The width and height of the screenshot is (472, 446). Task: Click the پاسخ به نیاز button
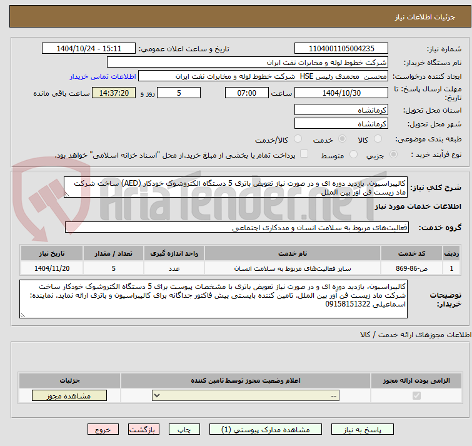point(362,430)
